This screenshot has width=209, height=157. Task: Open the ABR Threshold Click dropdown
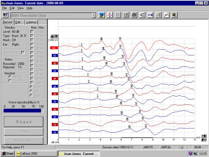[x=94, y=15]
